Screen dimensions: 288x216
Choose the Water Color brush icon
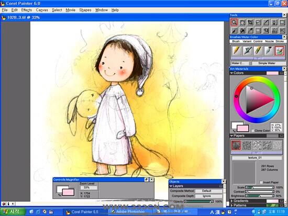click(x=280, y=51)
